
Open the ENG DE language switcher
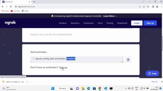(137, 88)
